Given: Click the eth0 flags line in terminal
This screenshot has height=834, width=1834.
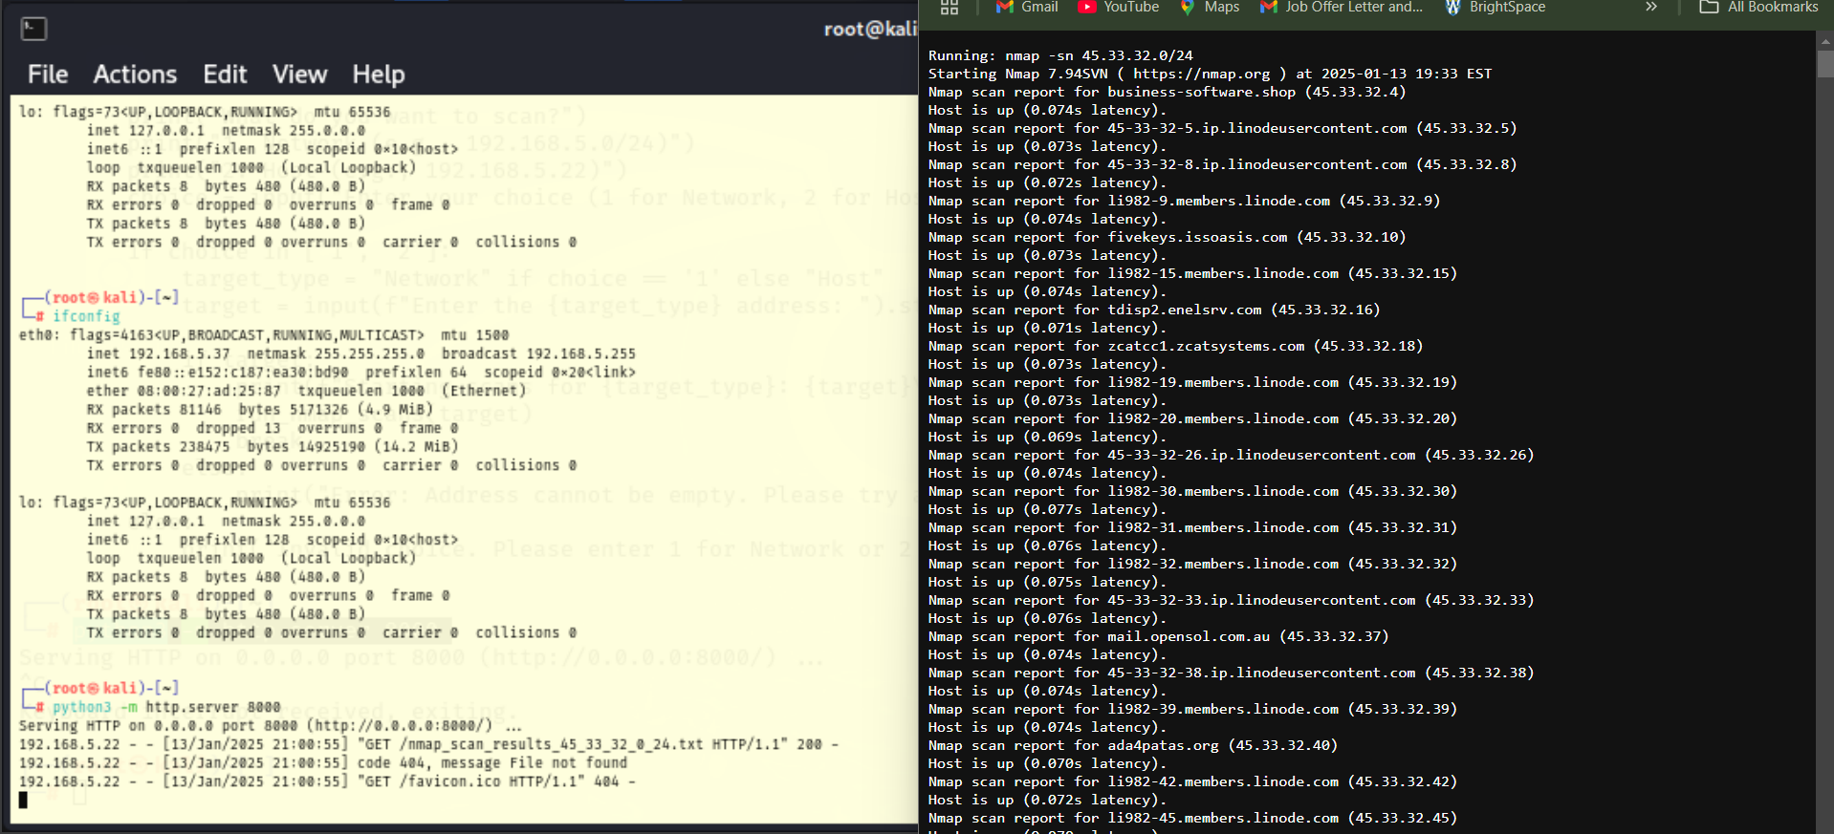Looking at the screenshot, I should click(x=264, y=335).
